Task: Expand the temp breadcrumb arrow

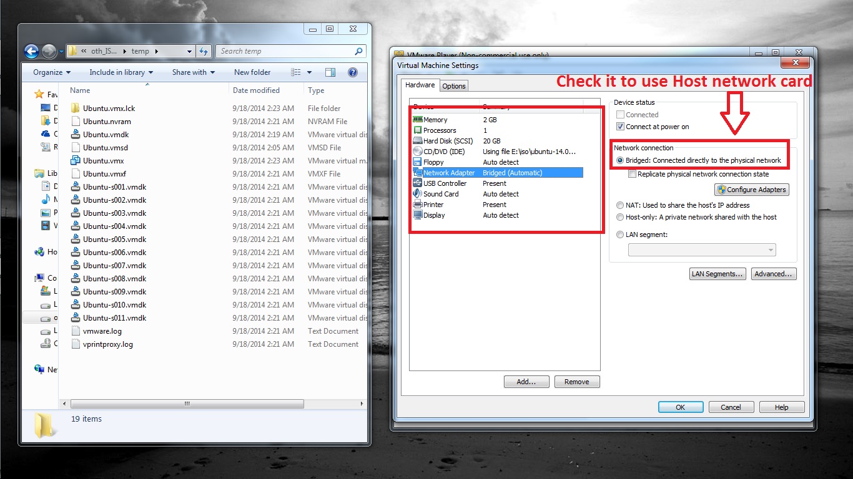Action: click(156, 51)
